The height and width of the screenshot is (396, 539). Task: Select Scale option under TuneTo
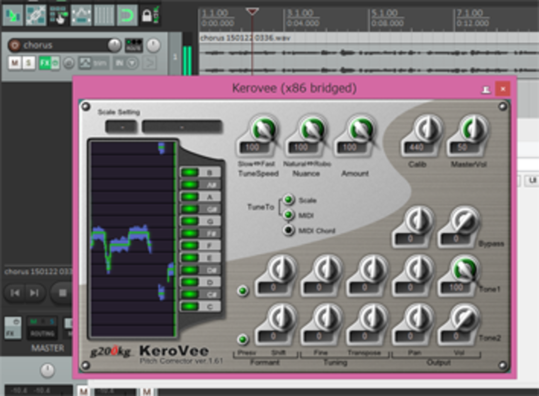(x=289, y=200)
